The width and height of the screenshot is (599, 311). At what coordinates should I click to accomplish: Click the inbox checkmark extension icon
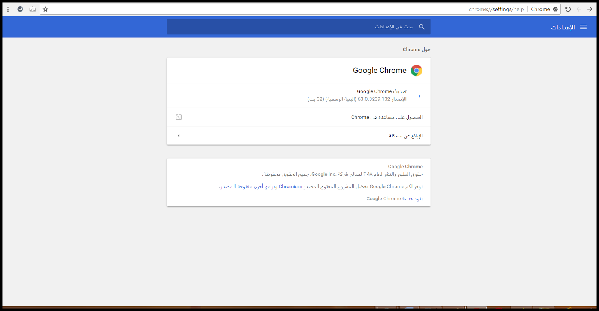[33, 9]
